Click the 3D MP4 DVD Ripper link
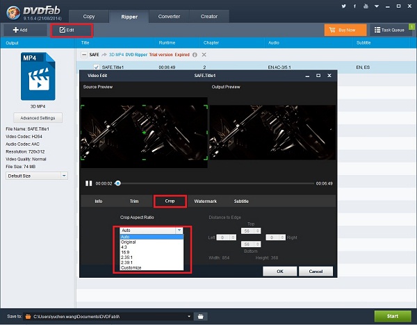This screenshot has height=325, width=417. click(128, 55)
